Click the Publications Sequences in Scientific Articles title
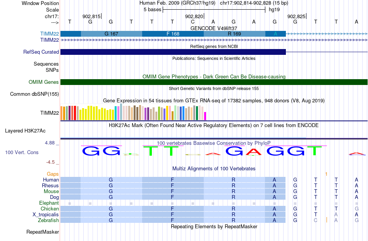 (x=214, y=58)
